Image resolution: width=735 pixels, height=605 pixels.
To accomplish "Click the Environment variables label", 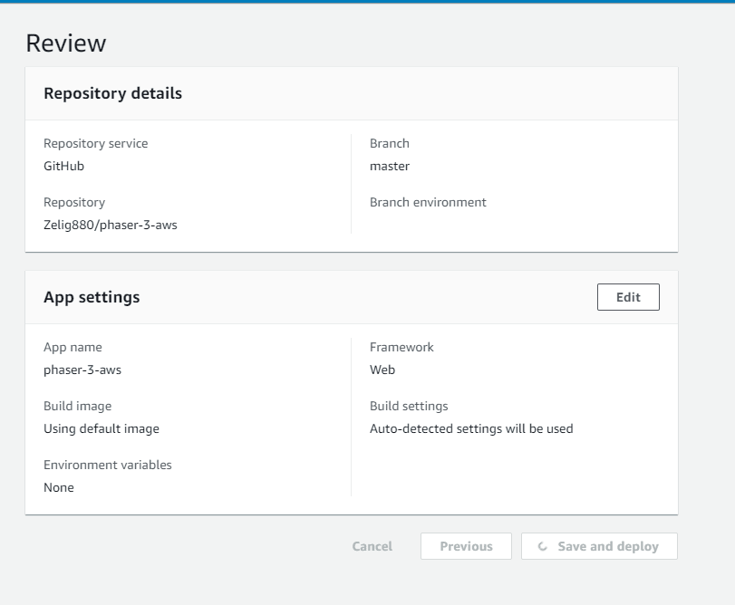I will (108, 465).
